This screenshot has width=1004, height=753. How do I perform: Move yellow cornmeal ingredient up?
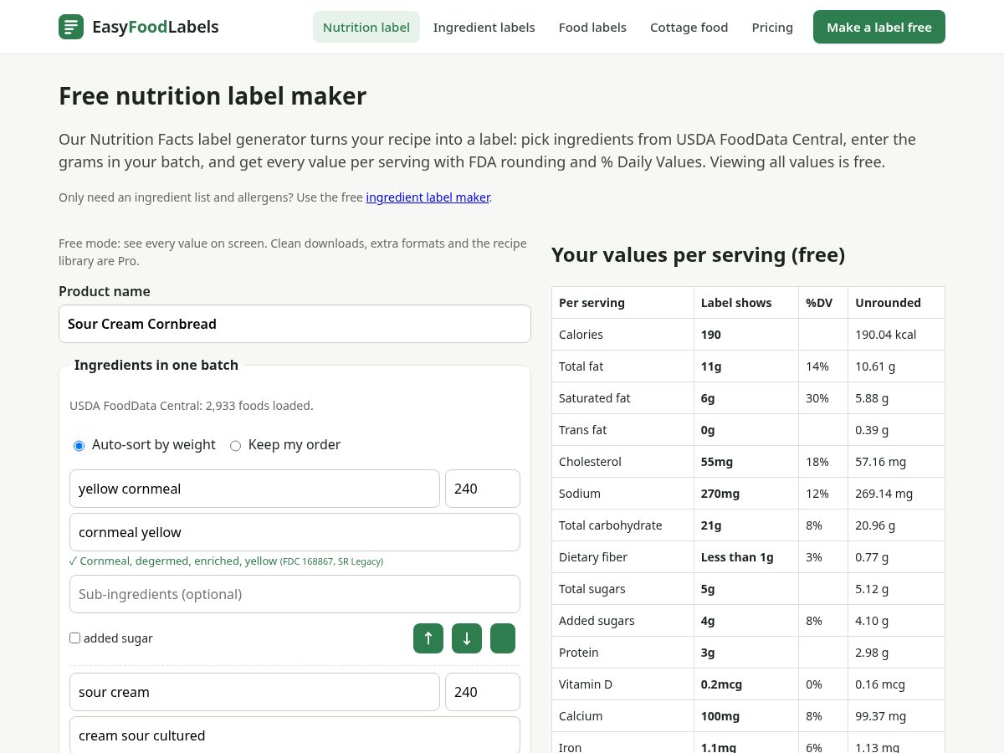tap(428, 638)
